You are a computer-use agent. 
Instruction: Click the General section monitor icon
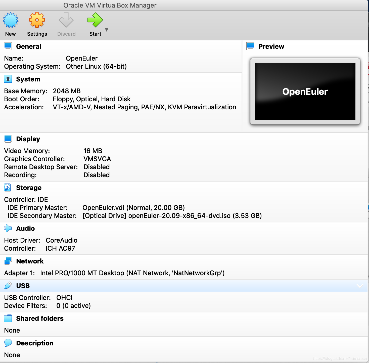8,46
